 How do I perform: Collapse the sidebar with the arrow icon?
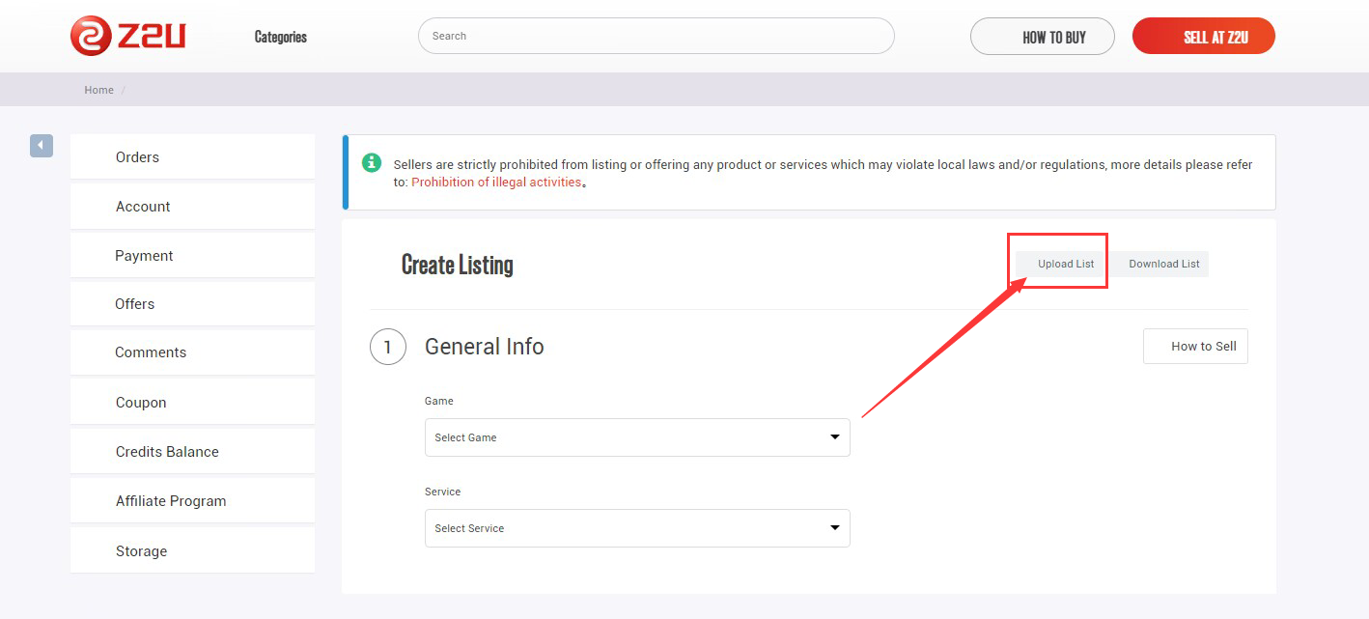tap(41, 145)
